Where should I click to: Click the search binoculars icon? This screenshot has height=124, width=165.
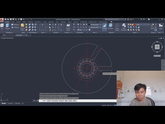(x=125, y=19)
